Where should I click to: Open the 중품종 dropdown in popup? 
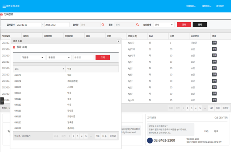pos(59,57)
